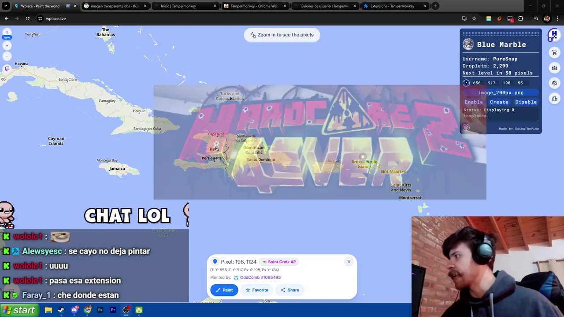Click the Saint Croix #2 region tag
564x317 pixels.
click(279, 262)
